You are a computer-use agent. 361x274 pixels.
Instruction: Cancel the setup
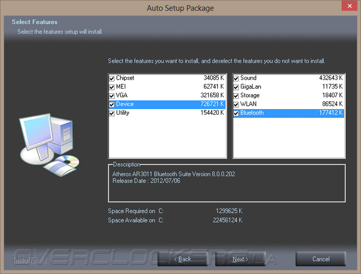point(321,259)
